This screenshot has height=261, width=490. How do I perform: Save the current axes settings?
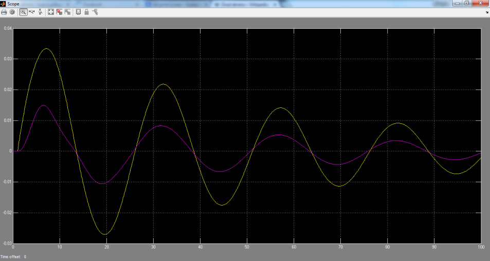[59, 12]
